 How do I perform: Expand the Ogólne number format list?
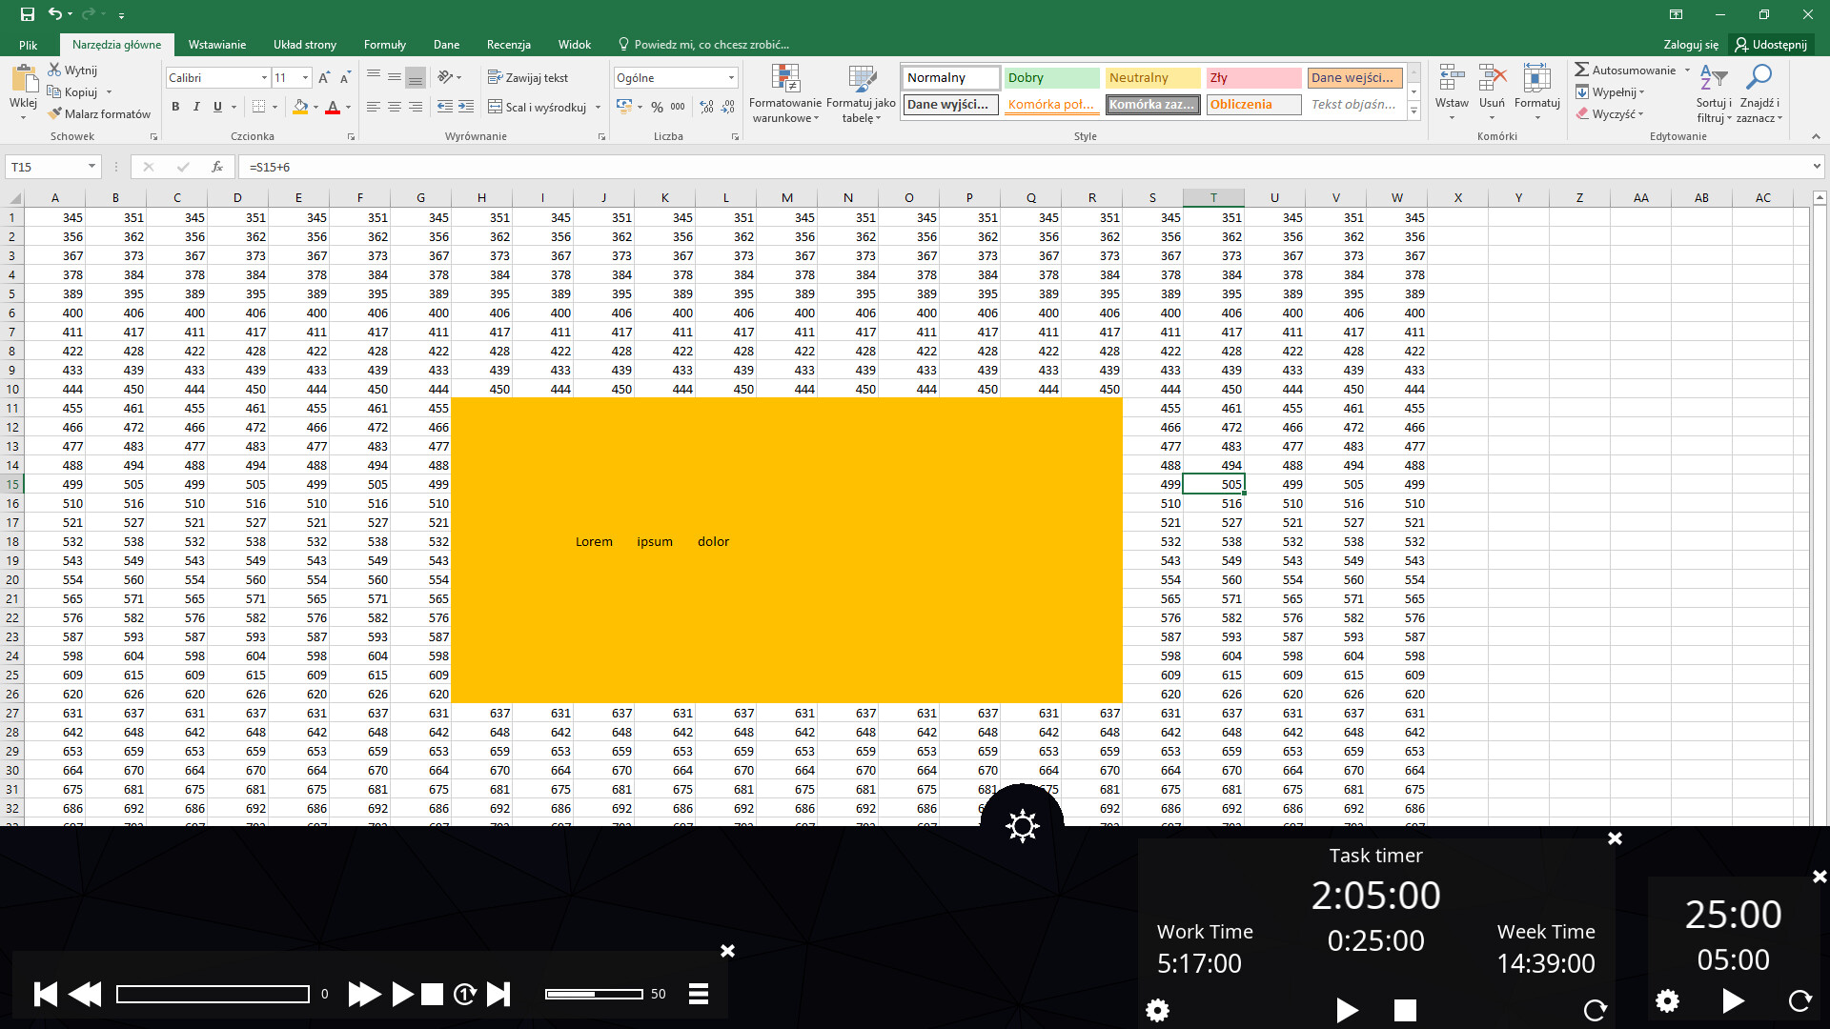tap(729, 77)
